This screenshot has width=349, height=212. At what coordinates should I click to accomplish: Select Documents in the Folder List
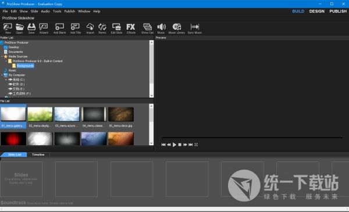coord(16,52)
